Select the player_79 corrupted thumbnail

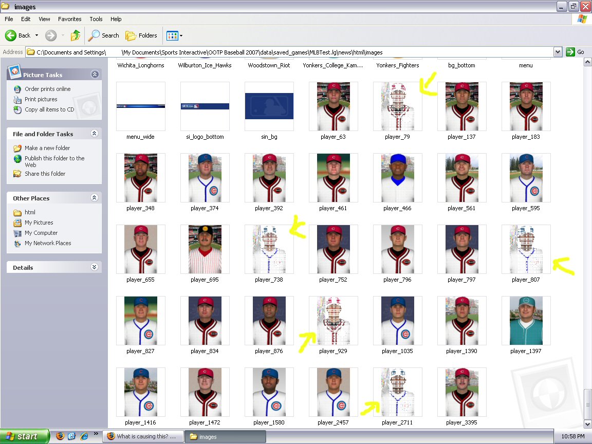pos(397,106)
